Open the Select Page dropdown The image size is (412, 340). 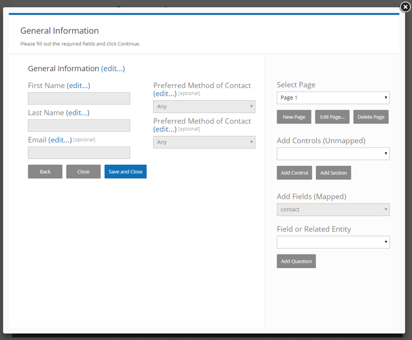click(333, 98)
